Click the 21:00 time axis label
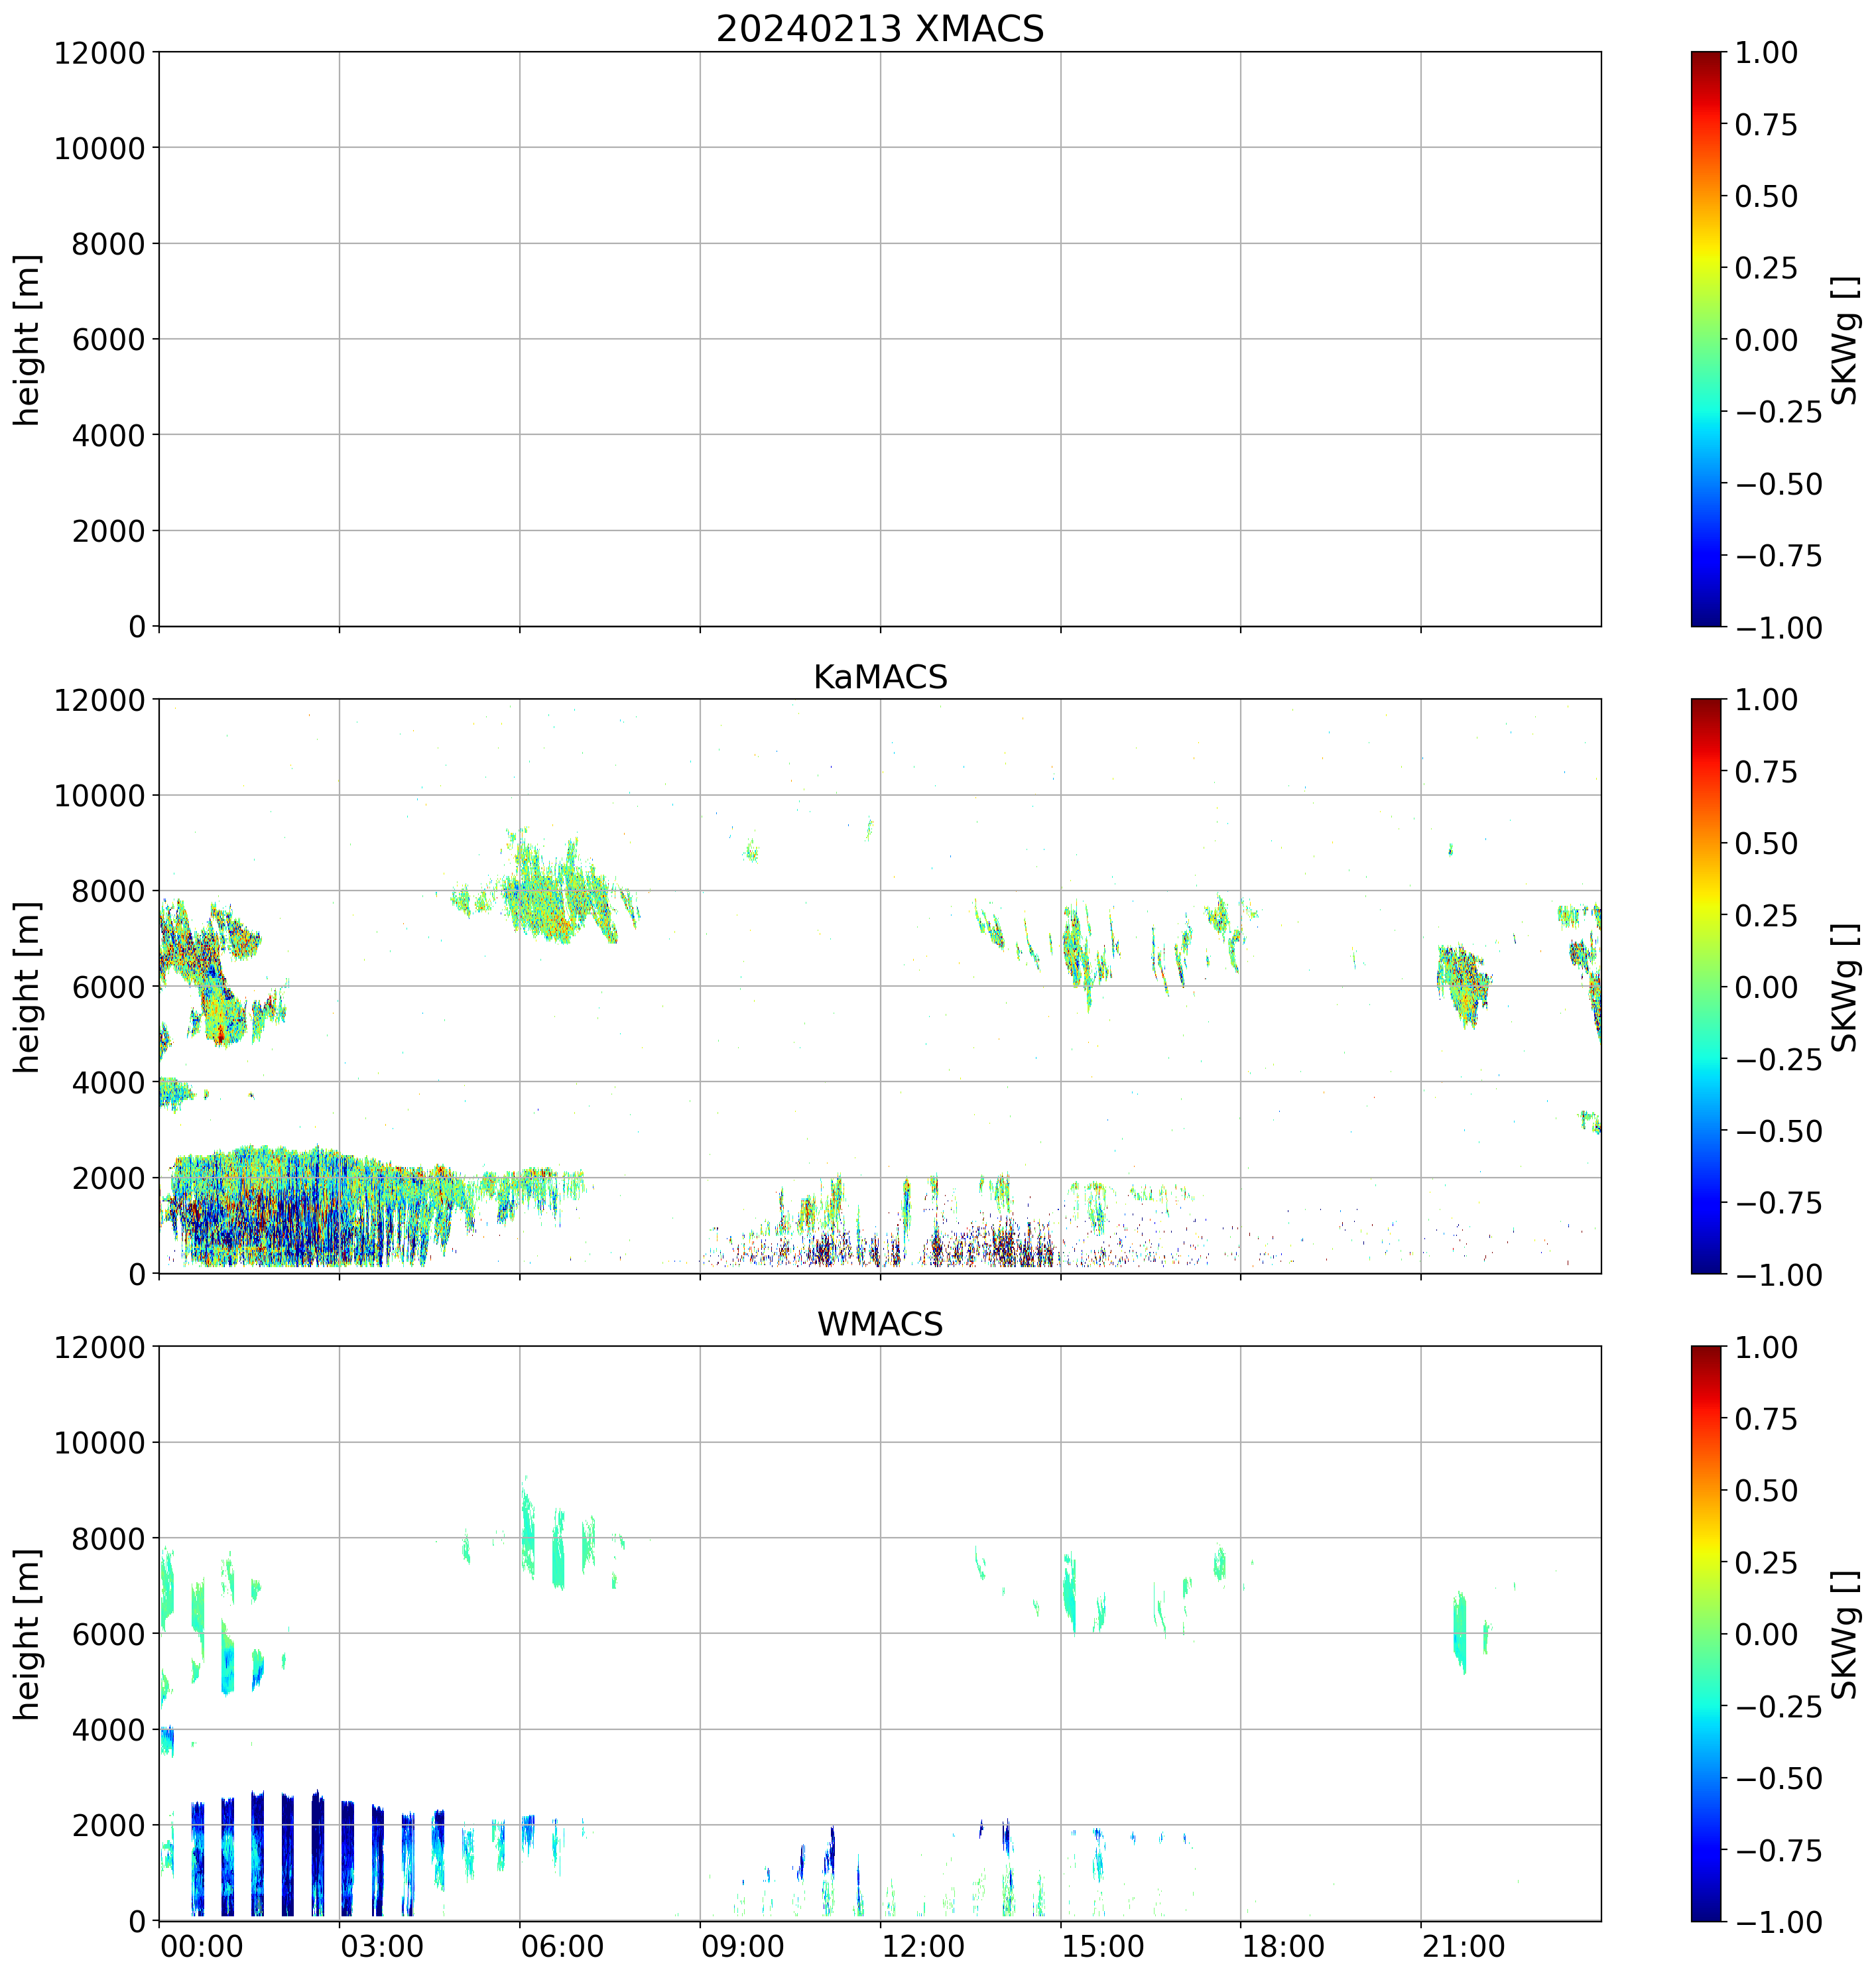This screenshot has width=1876, height=1976. tap(1463, 1947)
